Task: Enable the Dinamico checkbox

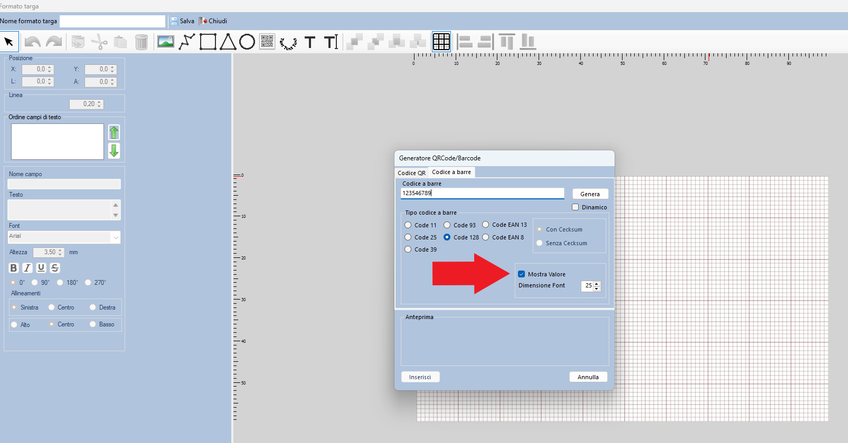Action: click(x=576, y=207)
